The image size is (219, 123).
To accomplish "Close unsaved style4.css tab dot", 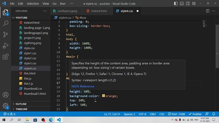I will [138, 11].
